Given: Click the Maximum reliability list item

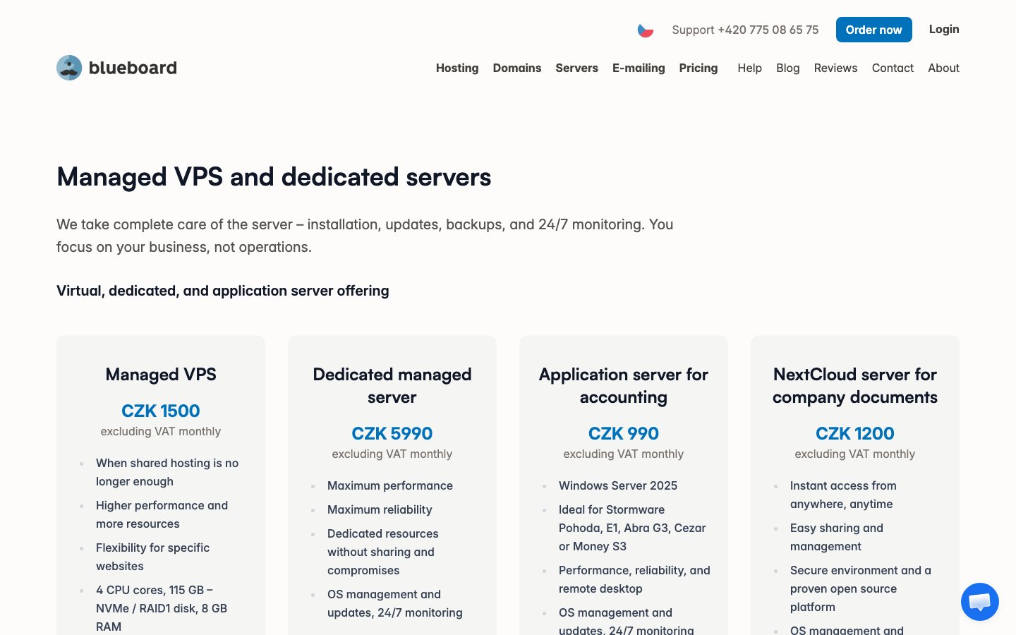Looking at the screenshot, I should pyautogui.click(x=380, y=509).
